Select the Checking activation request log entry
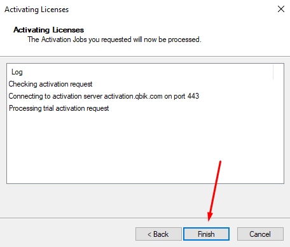 coord(50,84)
